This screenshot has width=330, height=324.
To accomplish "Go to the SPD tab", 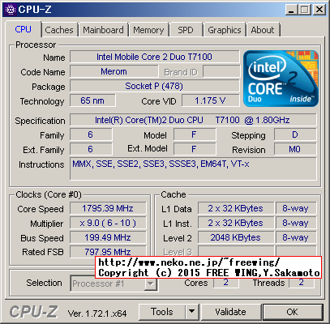I will point(186,30).
